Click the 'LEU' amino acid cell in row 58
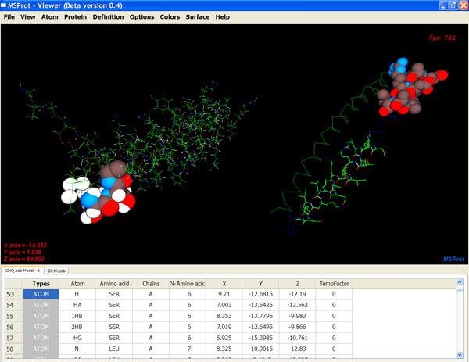469x362 pixels. coord(114,349)
